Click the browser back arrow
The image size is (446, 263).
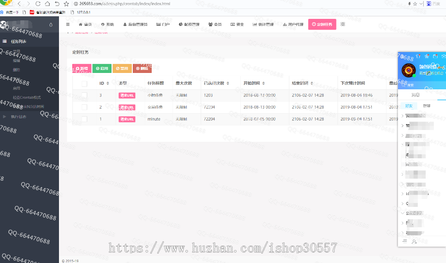(x=19, y=3)
